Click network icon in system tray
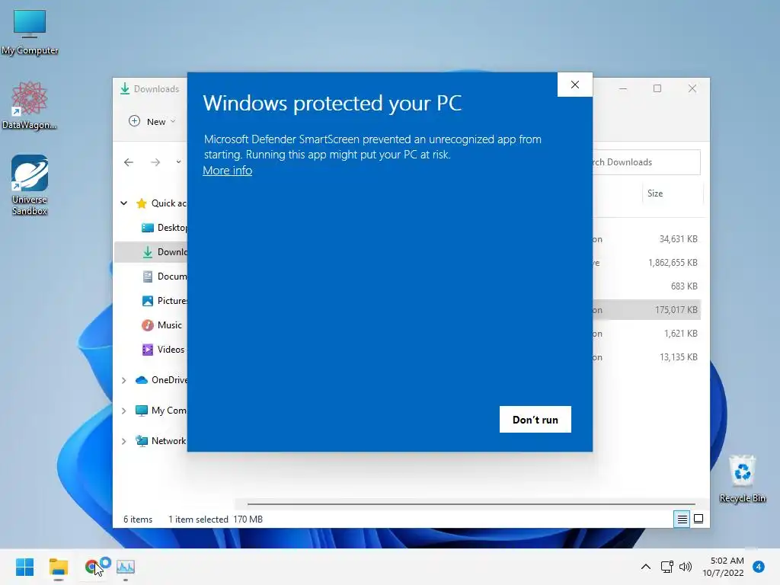Viewport: 780px width, 585px height. click(x=667, y=567)
